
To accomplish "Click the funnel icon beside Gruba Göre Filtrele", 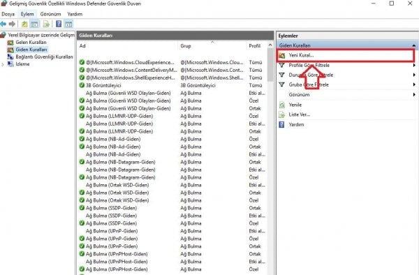I will (281, 84).
